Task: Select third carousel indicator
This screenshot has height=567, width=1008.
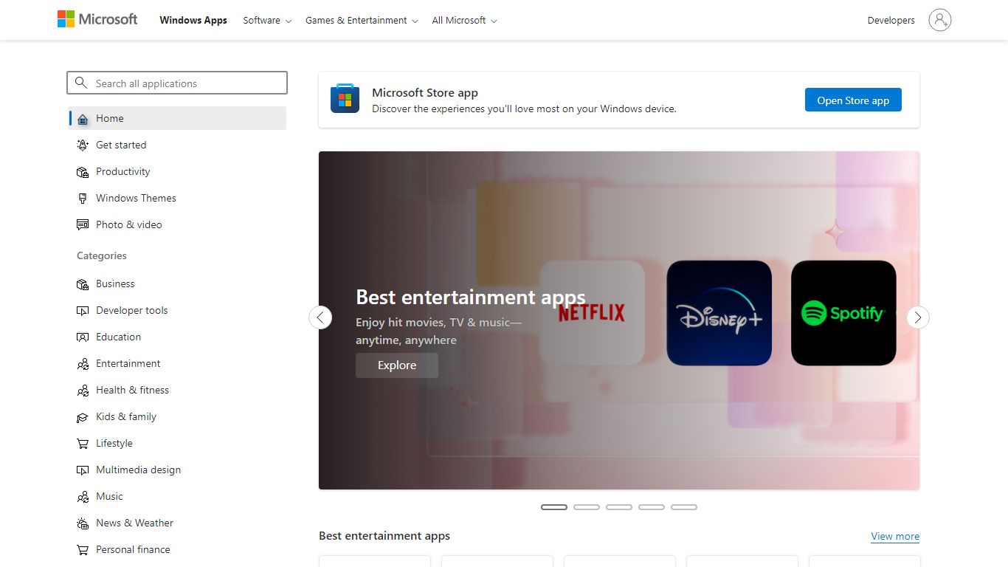Action: 619,507
